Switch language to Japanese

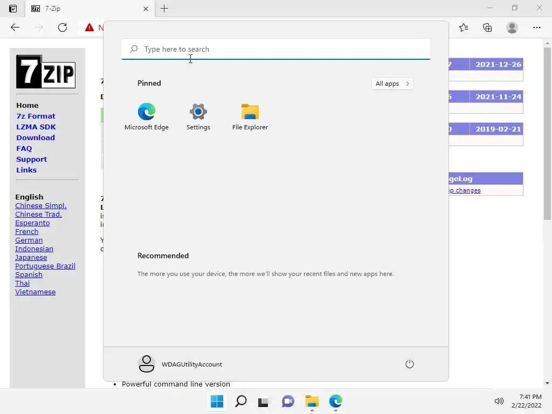pos(31,257)
